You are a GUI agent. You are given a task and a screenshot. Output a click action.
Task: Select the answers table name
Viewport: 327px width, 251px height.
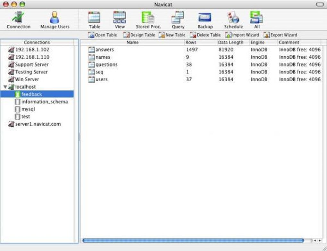(105, 50)
